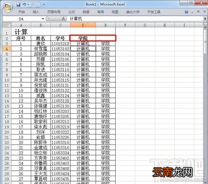
Task: Click student ID cell 11053222
Action: point(60,132)
